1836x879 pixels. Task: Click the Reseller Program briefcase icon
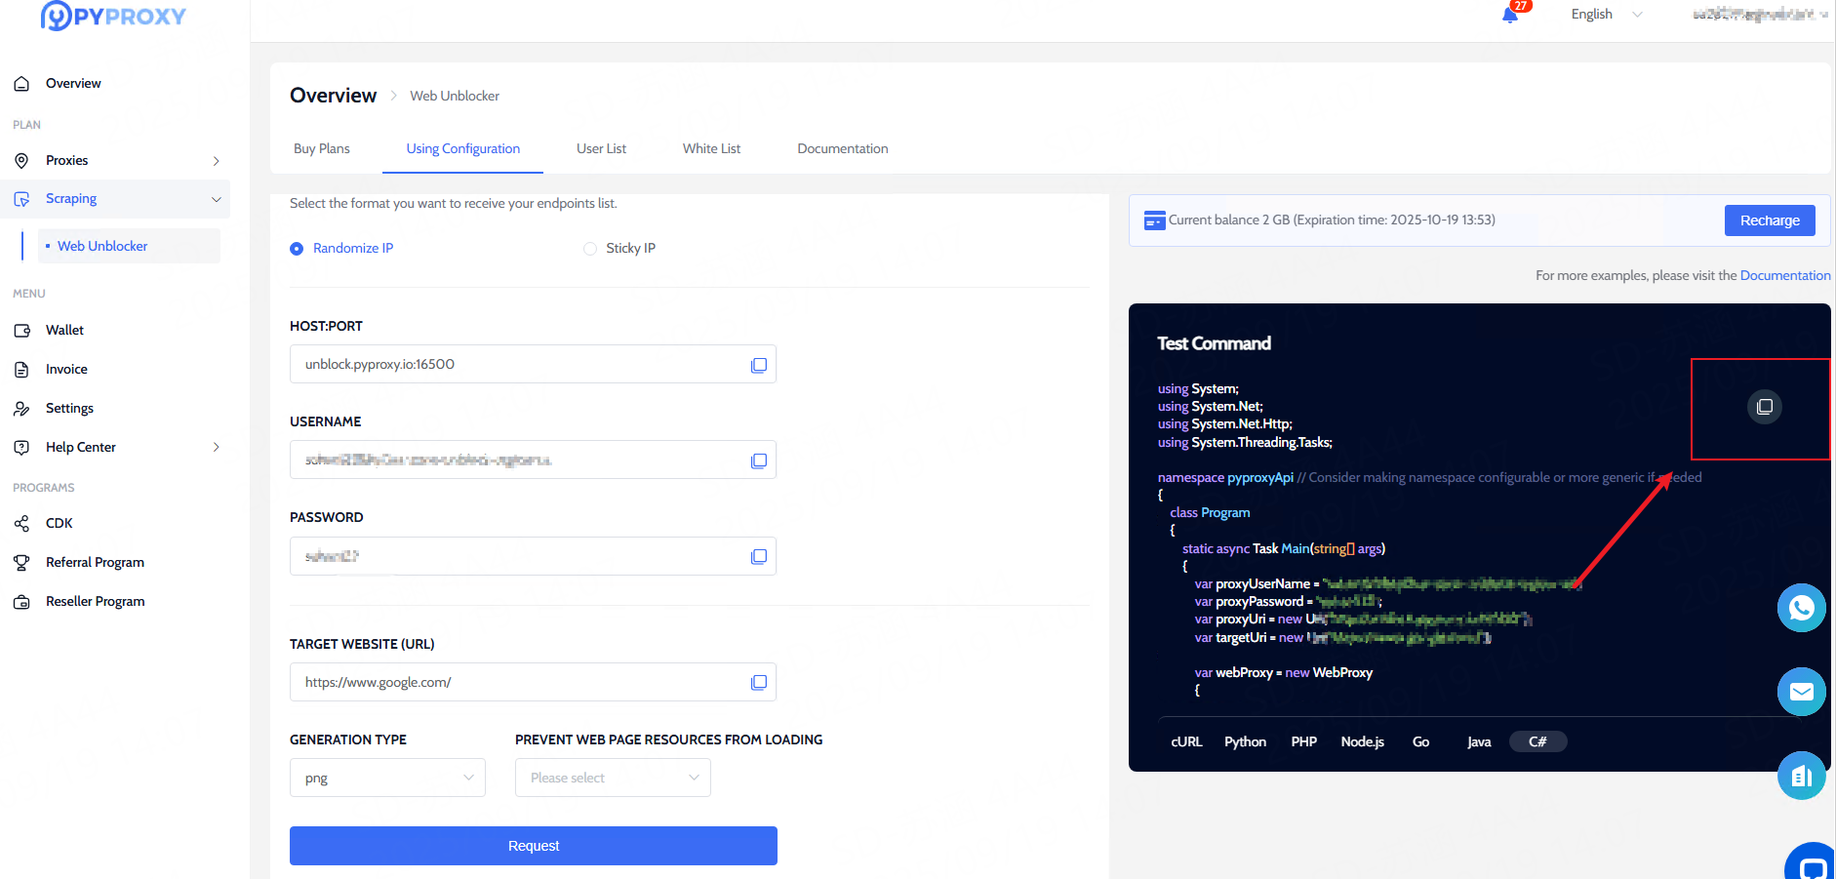21,602
